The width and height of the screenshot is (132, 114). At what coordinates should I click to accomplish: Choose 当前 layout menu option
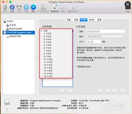[56, 31]
